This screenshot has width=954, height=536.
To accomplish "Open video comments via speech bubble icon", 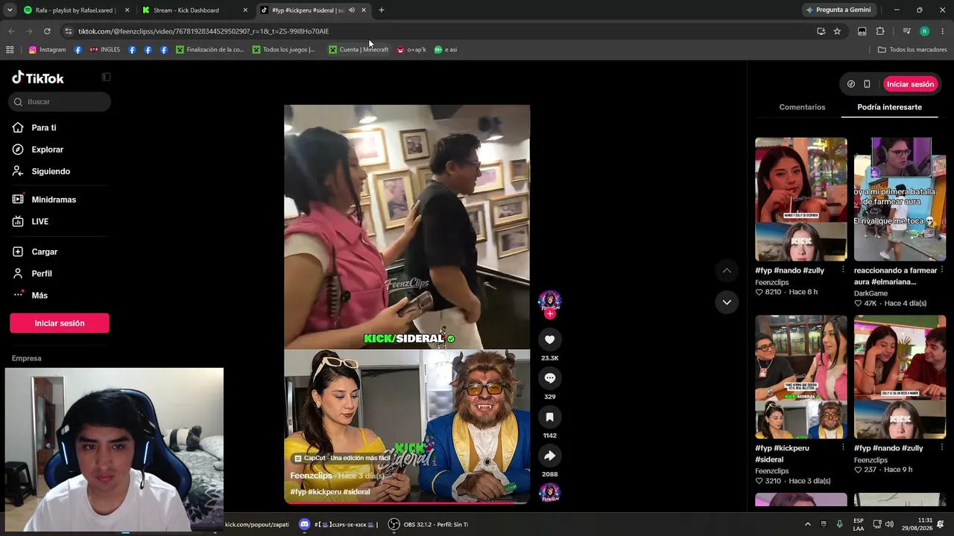I will tap(550, 378).
